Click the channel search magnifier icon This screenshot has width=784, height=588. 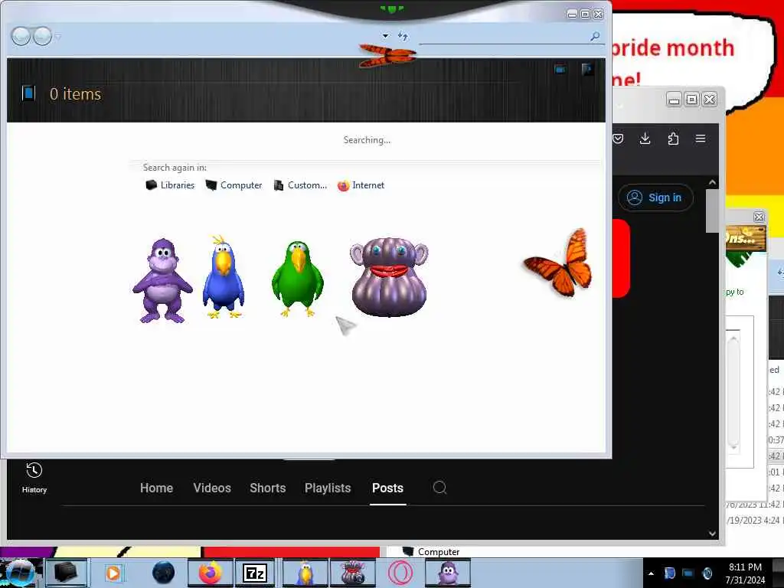point(439,488)
